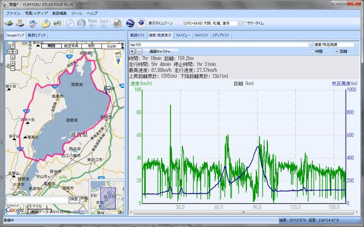Click the Google logo on the map
Image resolution: width=364 pixels, height=227 pixels.
click(x=15, y=209)
